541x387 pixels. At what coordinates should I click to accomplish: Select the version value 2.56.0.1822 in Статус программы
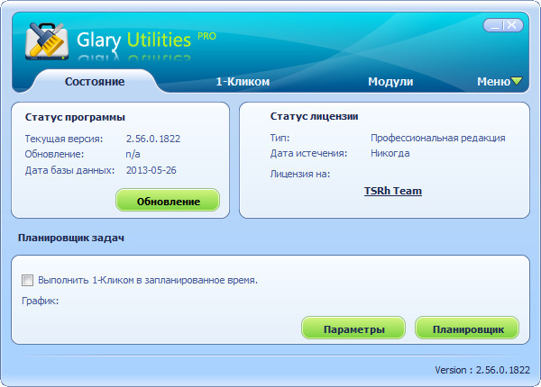pyautogui.click(x=153, y=139)
